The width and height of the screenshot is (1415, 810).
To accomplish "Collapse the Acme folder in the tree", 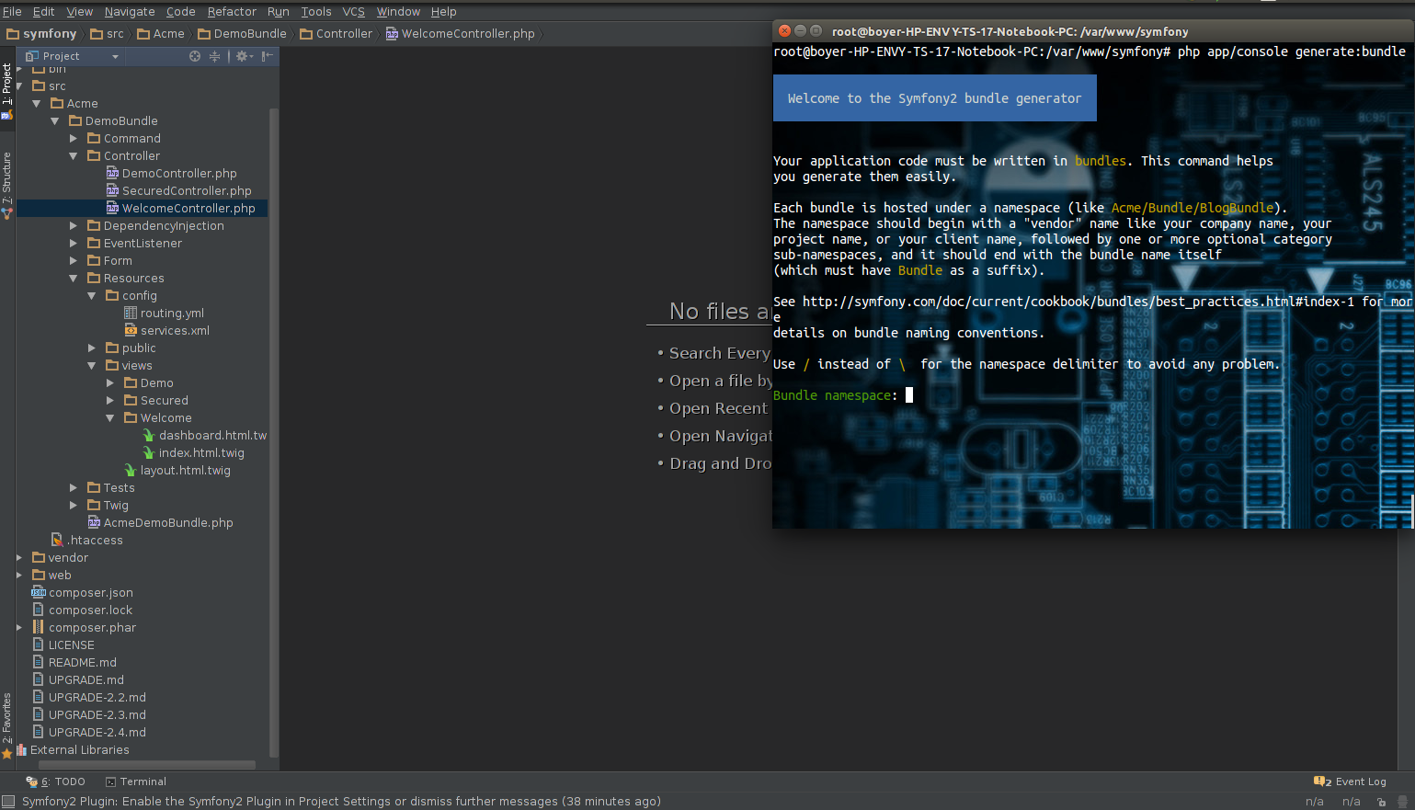I will point(37,104).
